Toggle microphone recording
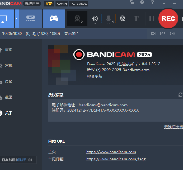183x170 pixels. (x=108, y=18)
